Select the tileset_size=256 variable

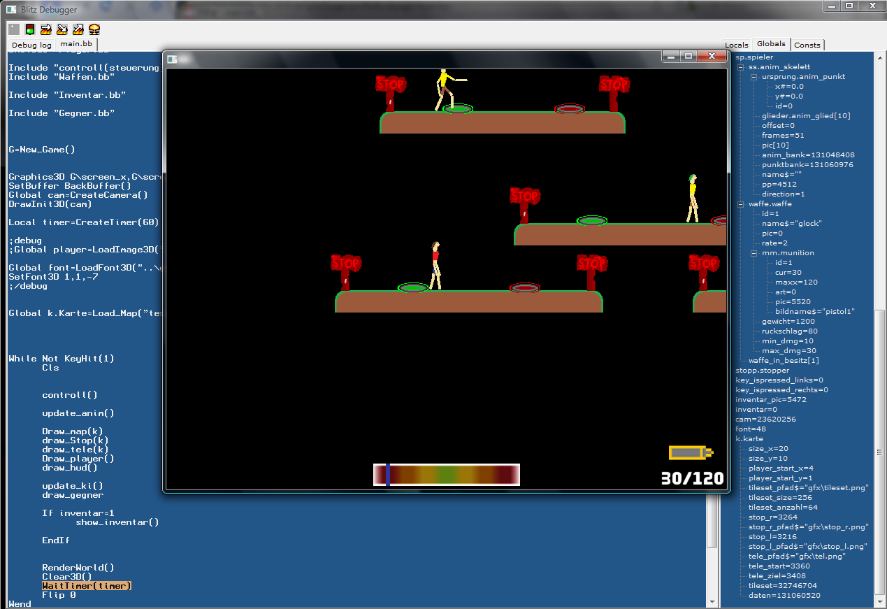click(779, 498)
